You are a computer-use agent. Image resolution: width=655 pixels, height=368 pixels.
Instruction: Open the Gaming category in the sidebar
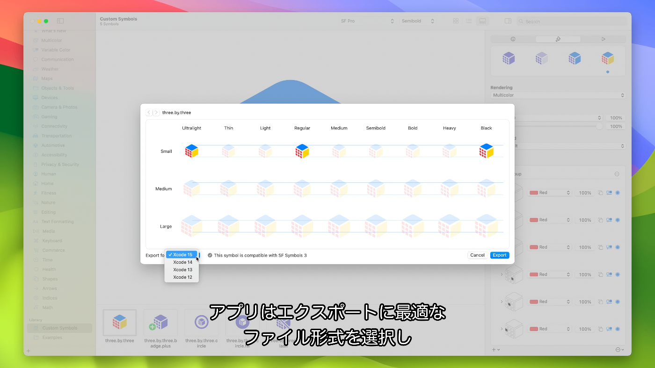pyautogui.click(x=49, y=117)
